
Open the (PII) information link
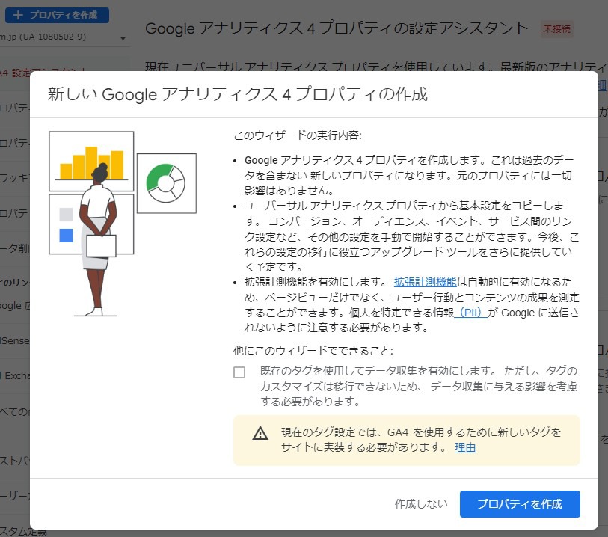[x=470, y=313]
